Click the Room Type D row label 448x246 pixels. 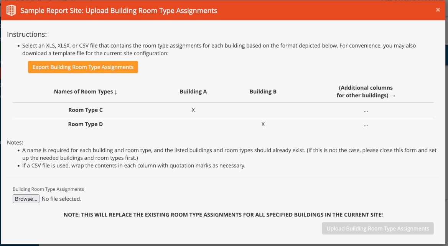86,124
